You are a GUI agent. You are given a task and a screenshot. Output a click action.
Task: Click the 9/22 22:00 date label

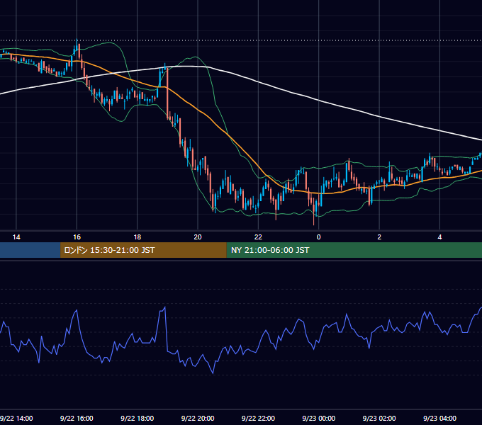point(258,418)
